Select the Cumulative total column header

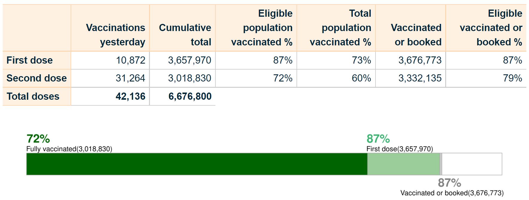[x=185, y=35]
